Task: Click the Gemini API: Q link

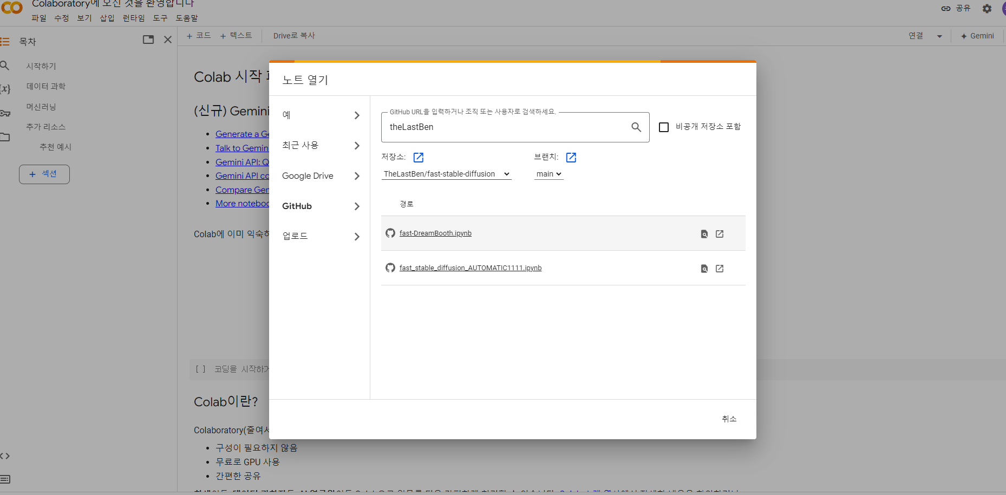Action: (242, 162)
